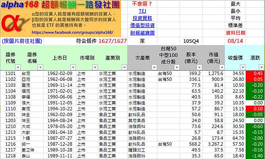Select the 味全 stock name cell
The width and height of the screenshot is (265, 159).
click(32, 114)
